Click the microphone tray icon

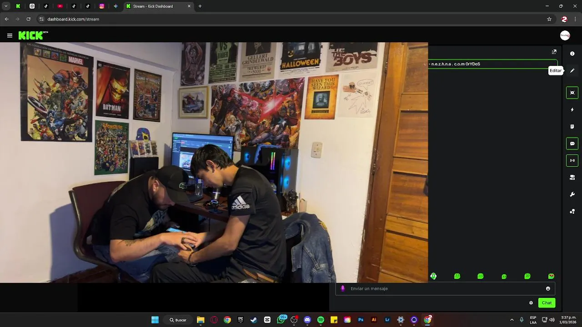point(522,320)
